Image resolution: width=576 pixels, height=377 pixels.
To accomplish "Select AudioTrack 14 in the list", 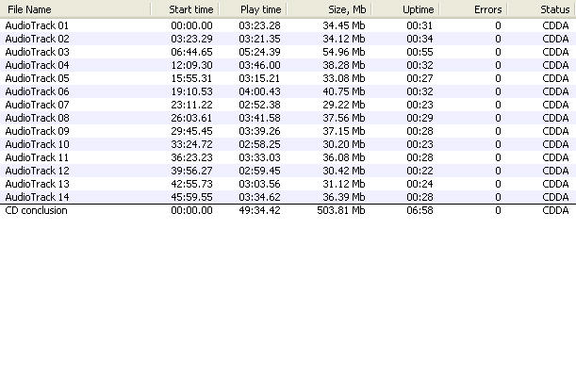I will 37,197.
